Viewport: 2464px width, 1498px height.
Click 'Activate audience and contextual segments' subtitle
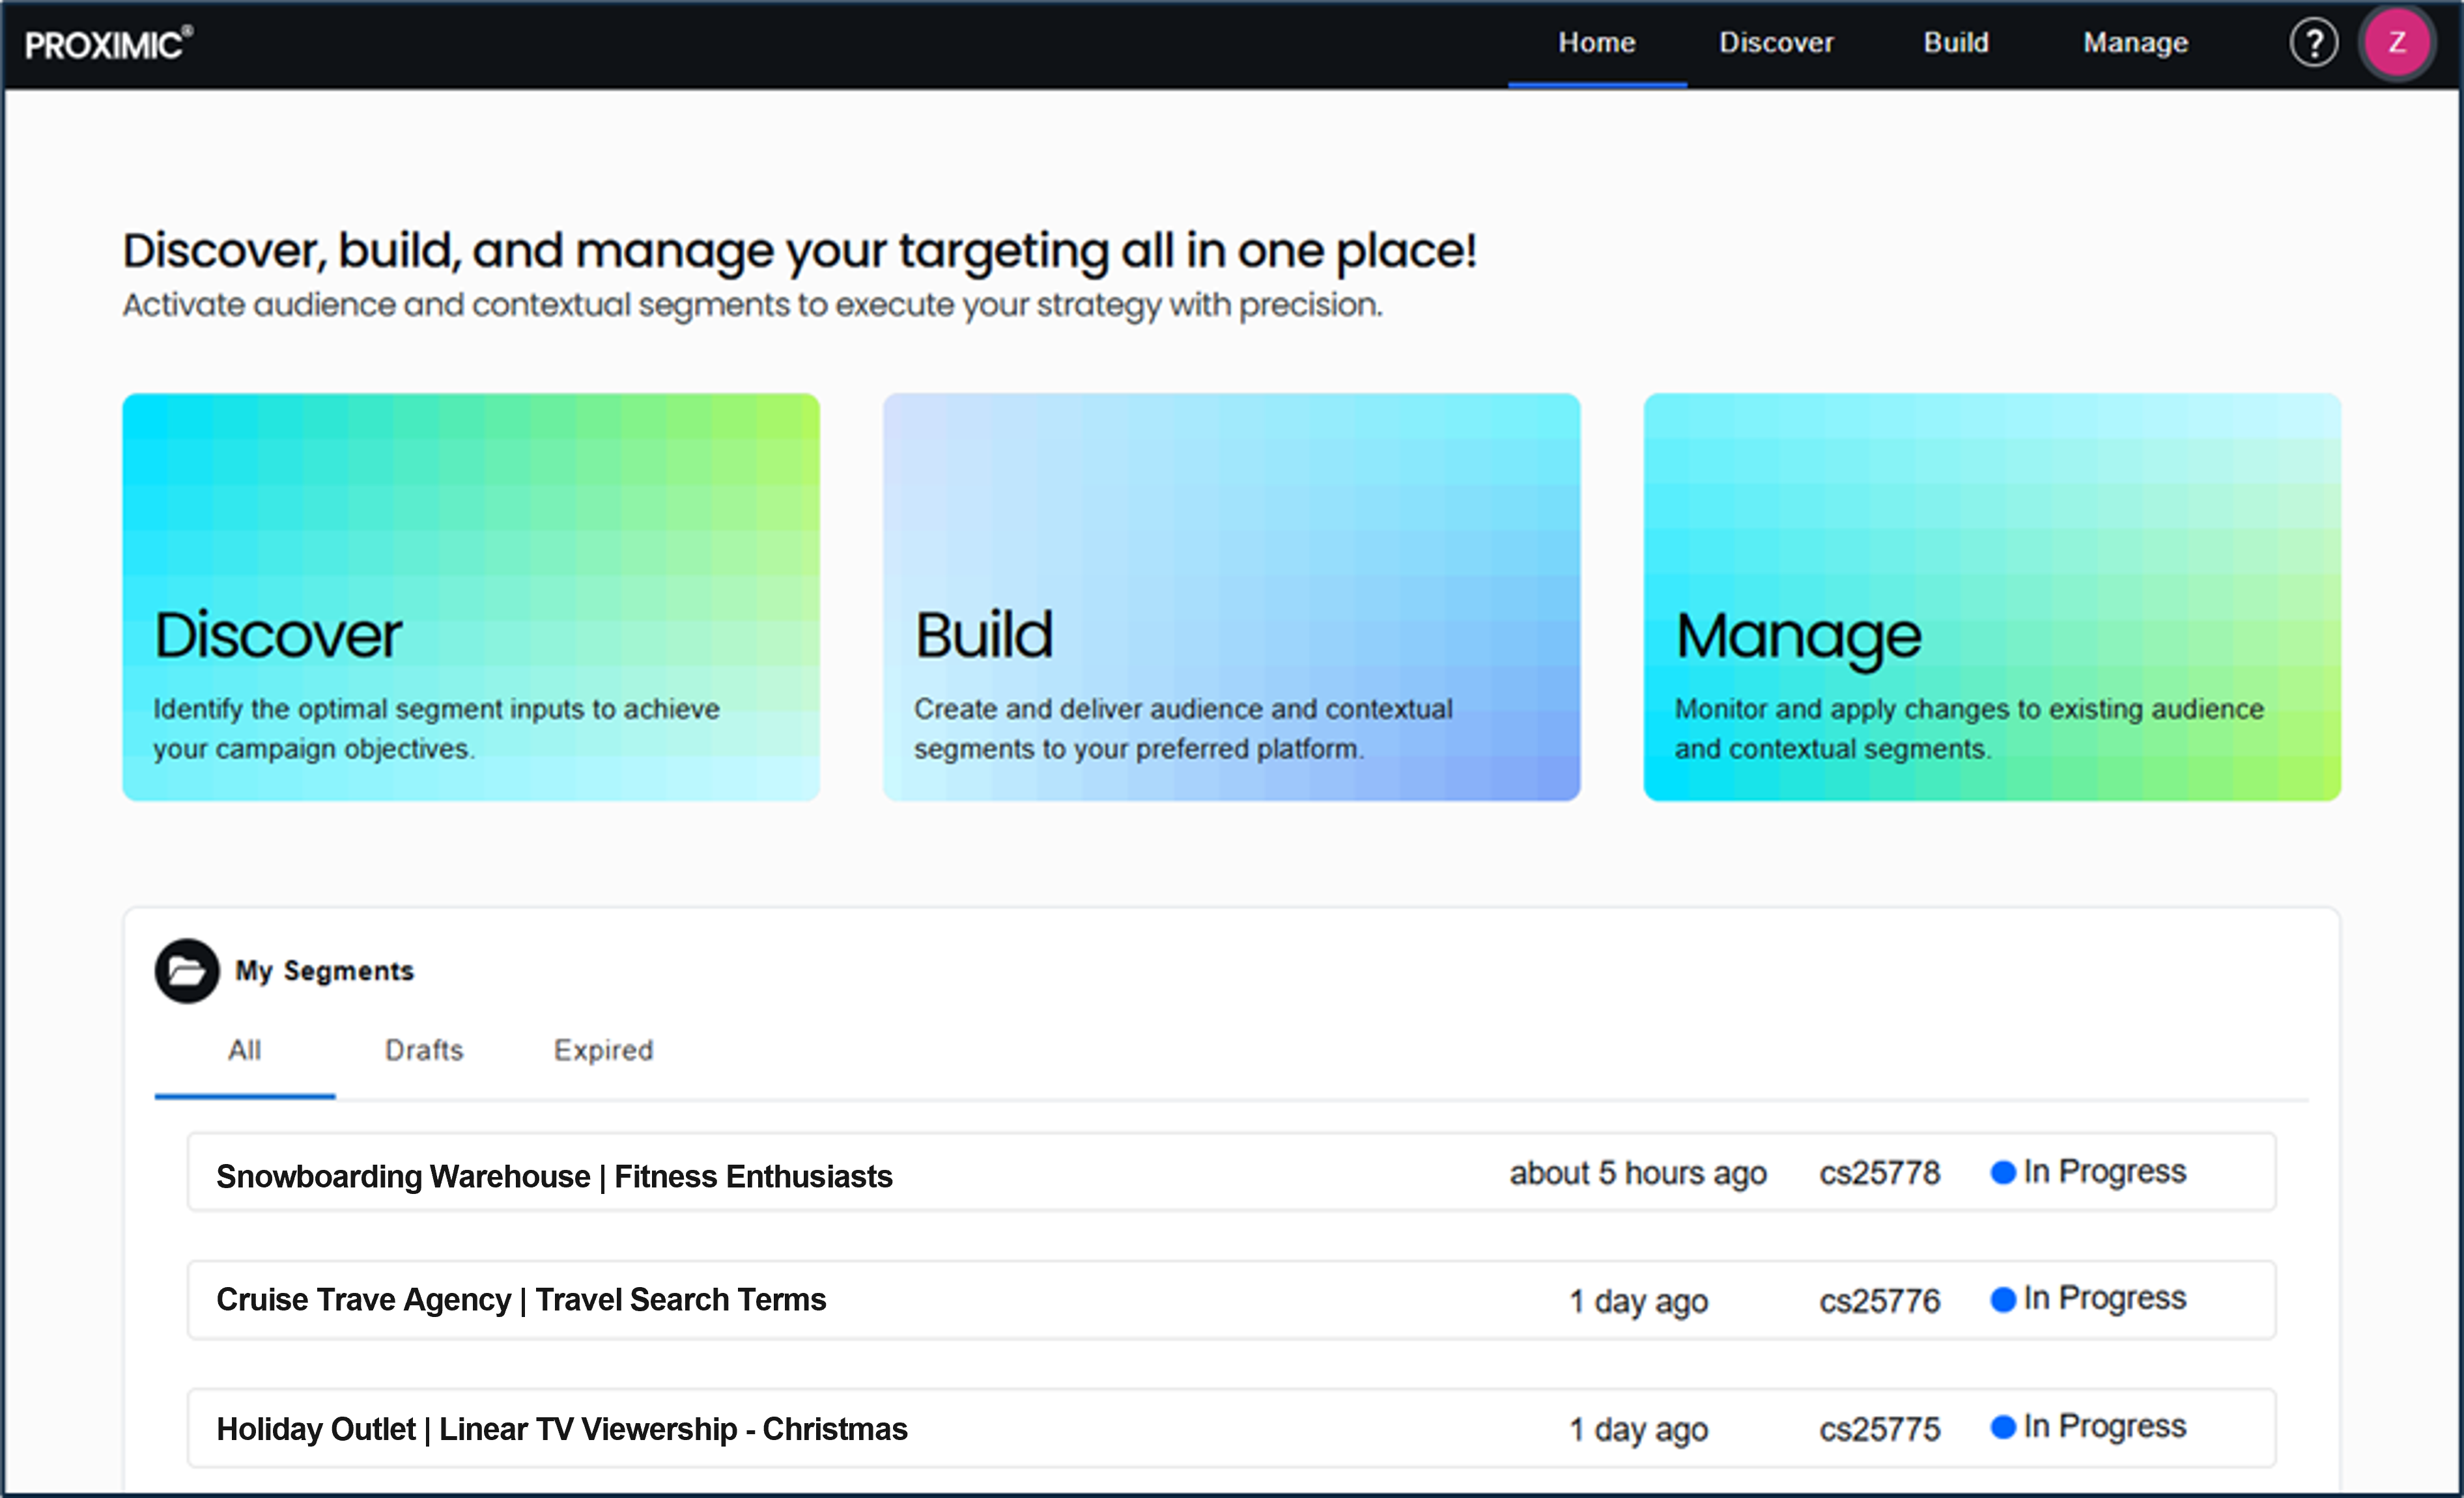(x=753, y=305)
